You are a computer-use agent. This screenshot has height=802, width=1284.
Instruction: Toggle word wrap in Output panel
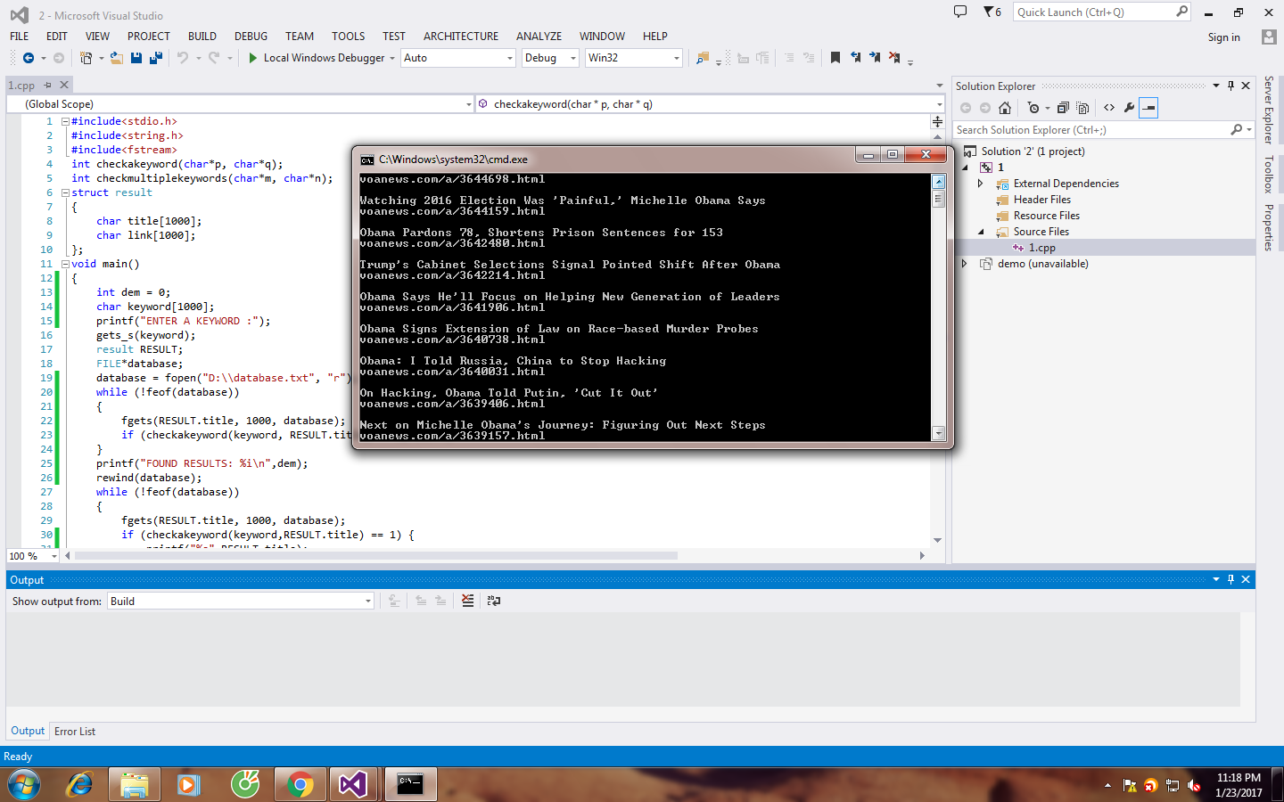[x=494, y=601]
